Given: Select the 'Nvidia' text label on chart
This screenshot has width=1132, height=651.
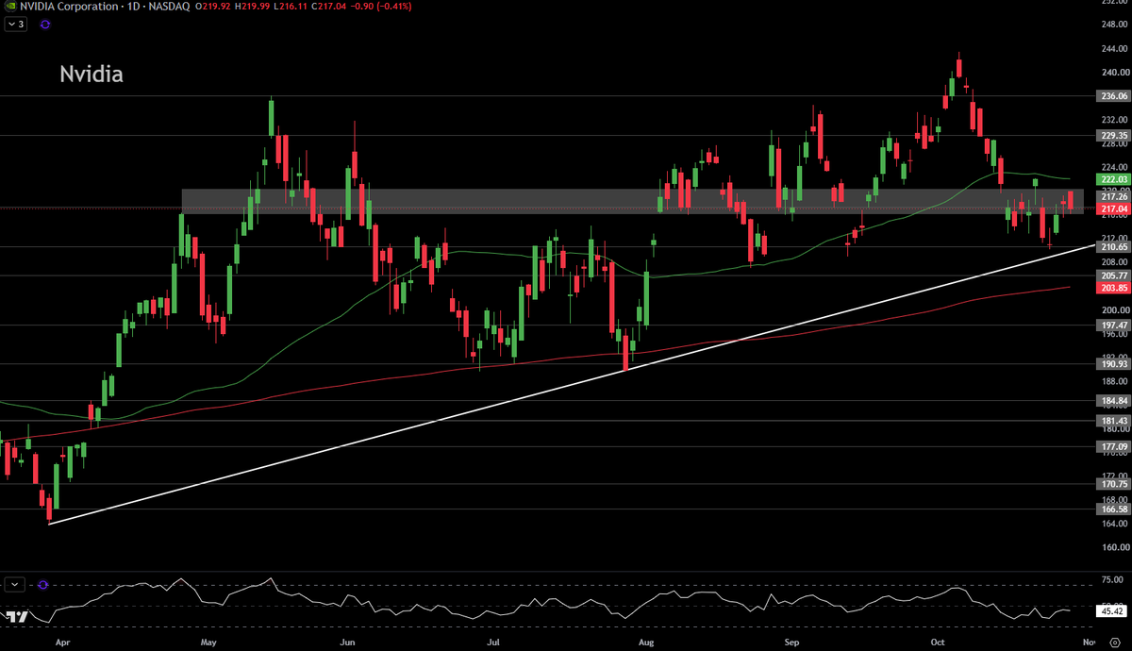Looking at the screenshot, I should pos(92,75).
